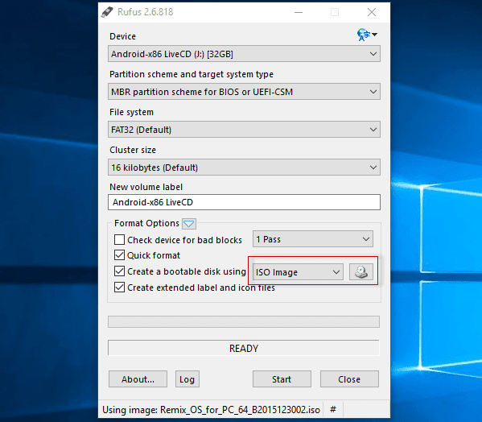This screenshot has width=482, height=422.
Task: Close the Rufus window with X
Action: (372, 12)
